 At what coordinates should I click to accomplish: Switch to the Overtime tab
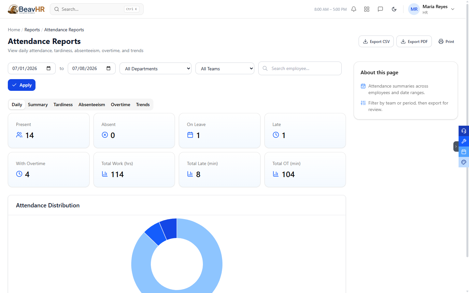click(x=121, y=105)
